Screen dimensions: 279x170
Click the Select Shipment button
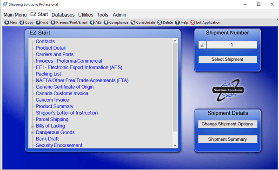(227, 59)
